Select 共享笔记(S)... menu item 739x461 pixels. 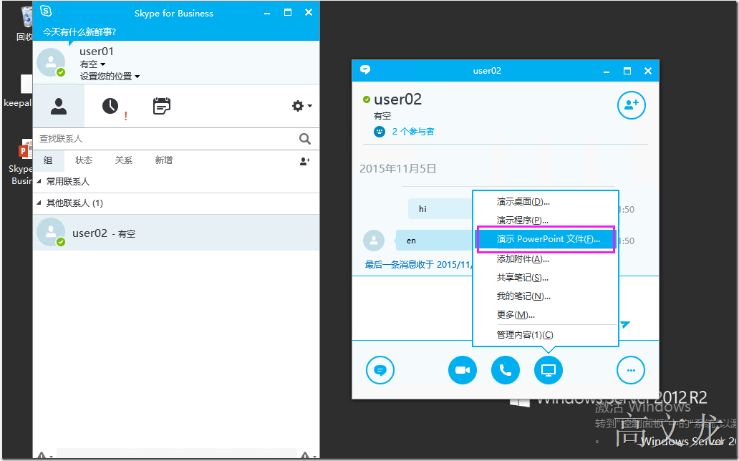pos(545,278)
